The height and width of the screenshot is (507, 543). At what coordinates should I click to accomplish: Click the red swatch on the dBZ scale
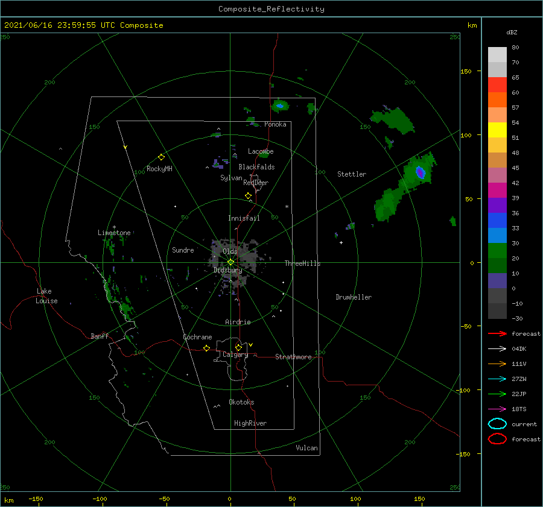(x=497, y=84)
